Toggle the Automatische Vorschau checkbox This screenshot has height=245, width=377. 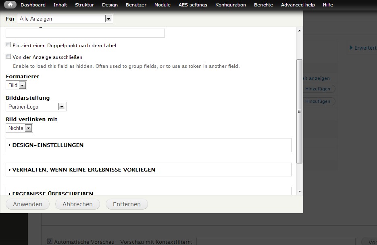click(50, 241)
